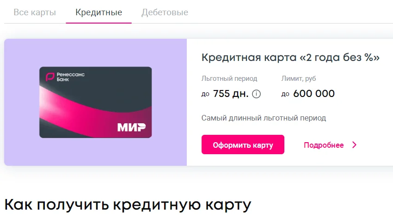Click the Как получить кредитную карту heading

(x=128, y=204)
